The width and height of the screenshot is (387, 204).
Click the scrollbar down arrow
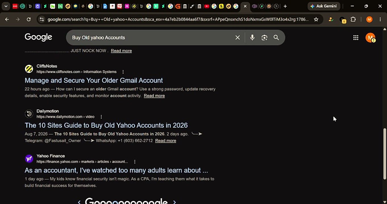coord(385,202)
